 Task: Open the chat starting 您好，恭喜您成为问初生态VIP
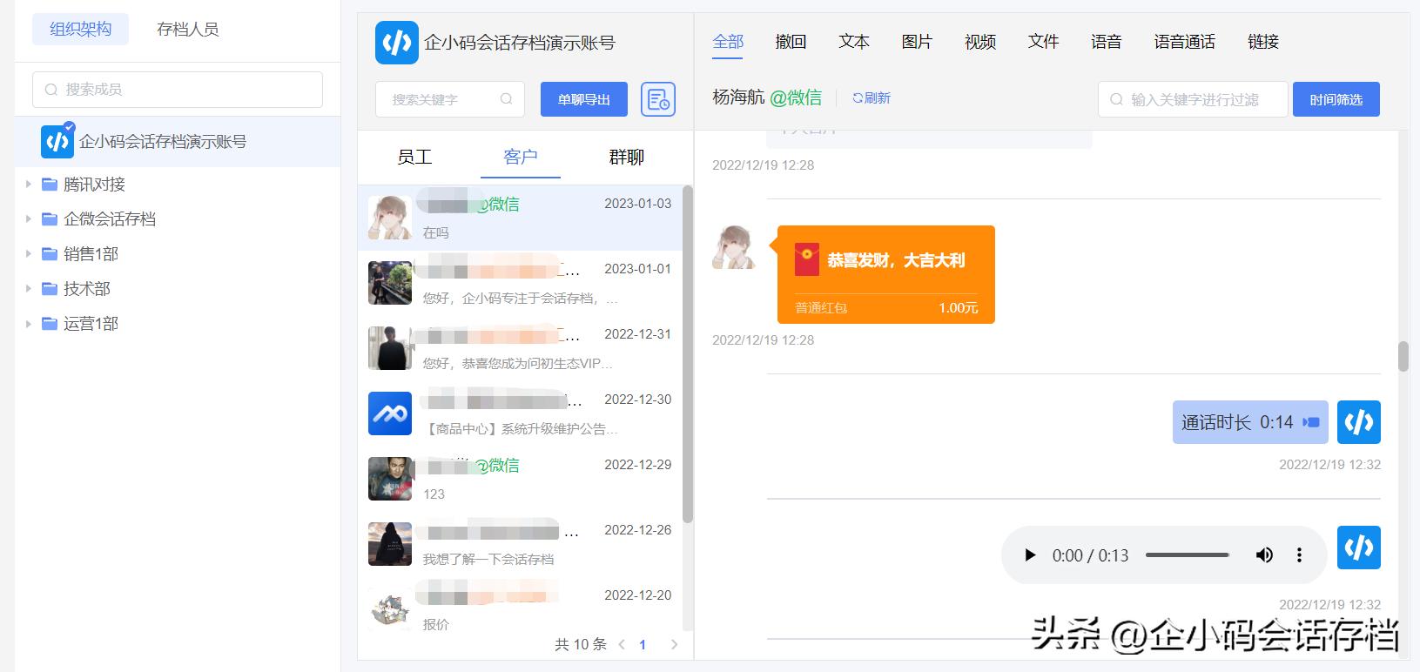(x=520, y=349)
